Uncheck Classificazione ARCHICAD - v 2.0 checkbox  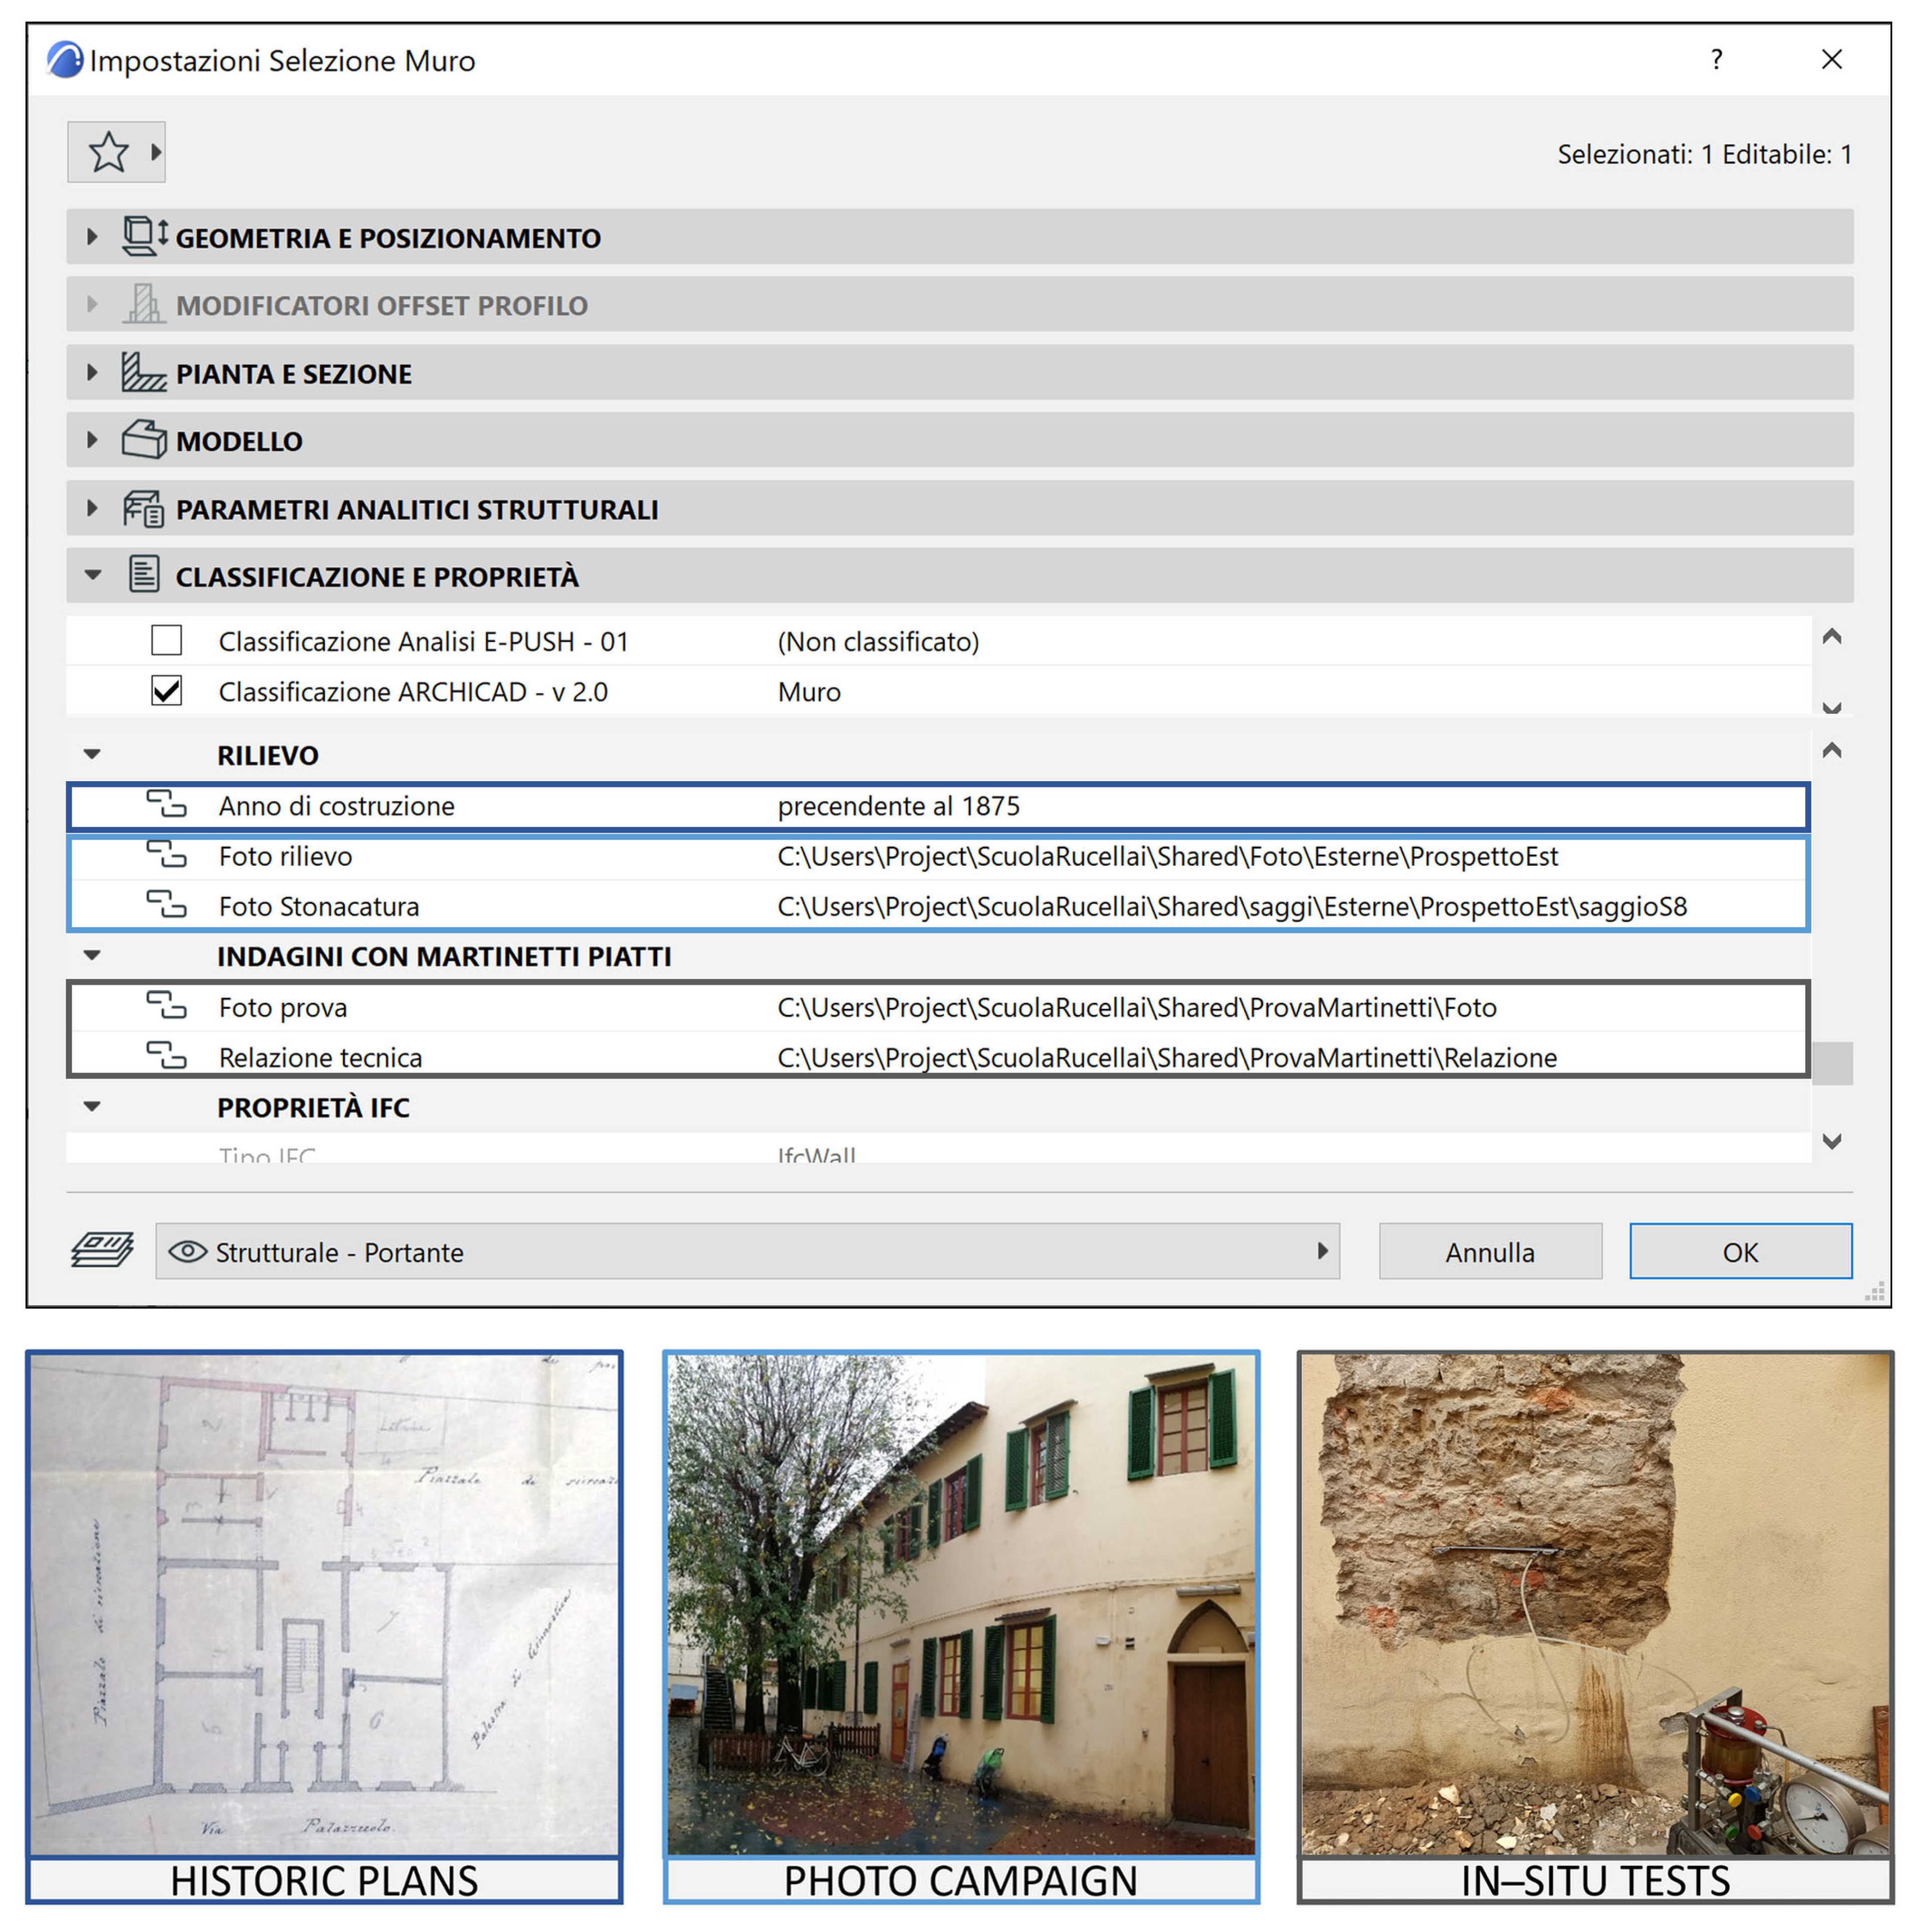(x=166, y=691)
